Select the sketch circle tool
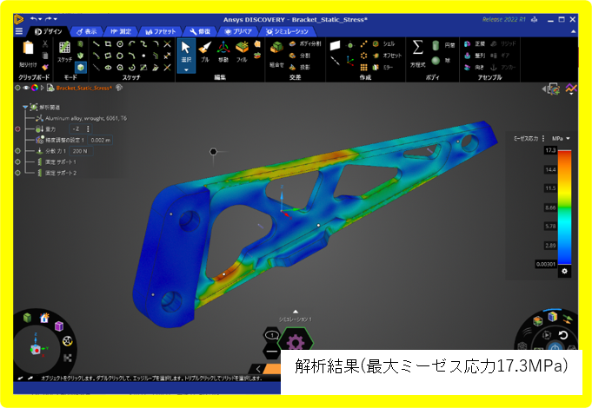This screenshot has width=592, height=408. (120, 43)
